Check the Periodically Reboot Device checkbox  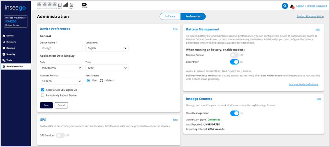pyautogui.click(x=42, y=95)
